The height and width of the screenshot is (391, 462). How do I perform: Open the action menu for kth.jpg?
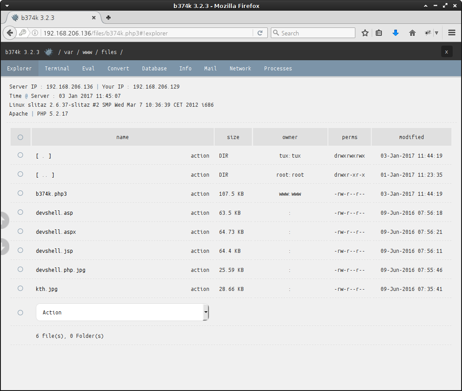click(200, 289)
